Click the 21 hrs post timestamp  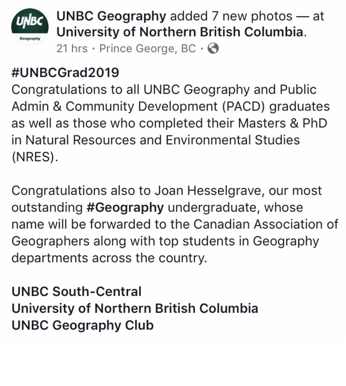point(72,49)
